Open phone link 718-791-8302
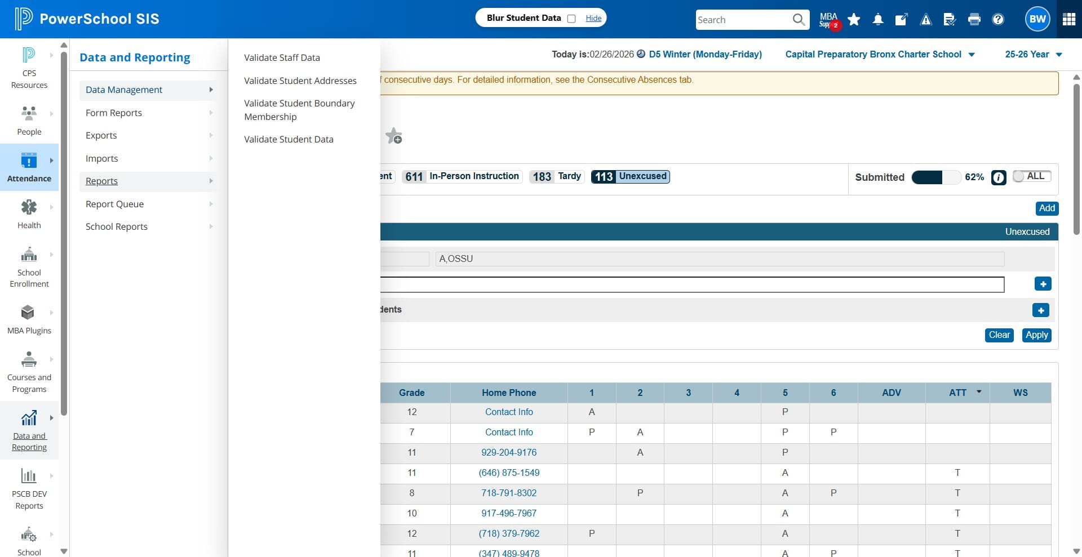 tap(509, 493)
